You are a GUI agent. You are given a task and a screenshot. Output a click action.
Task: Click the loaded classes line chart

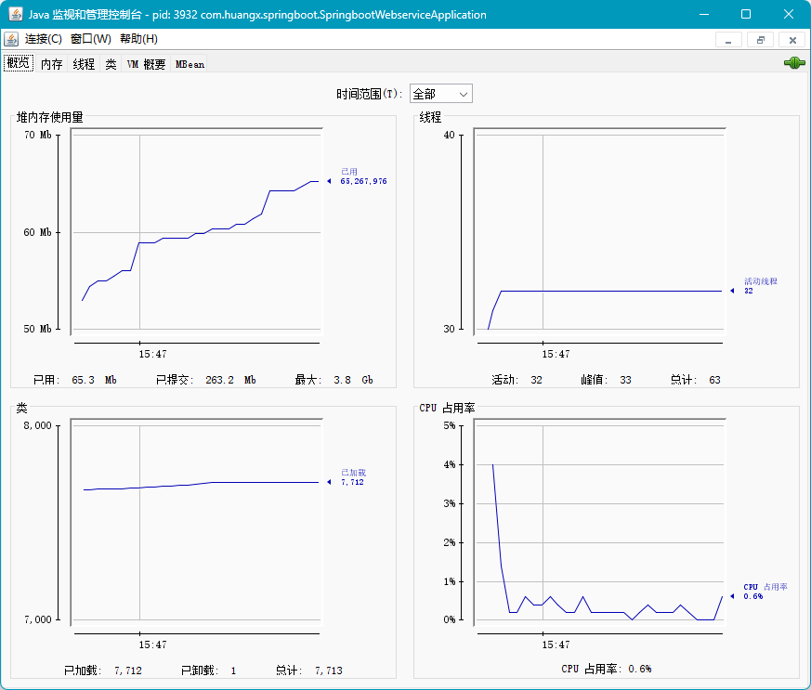tap(197, 522)
